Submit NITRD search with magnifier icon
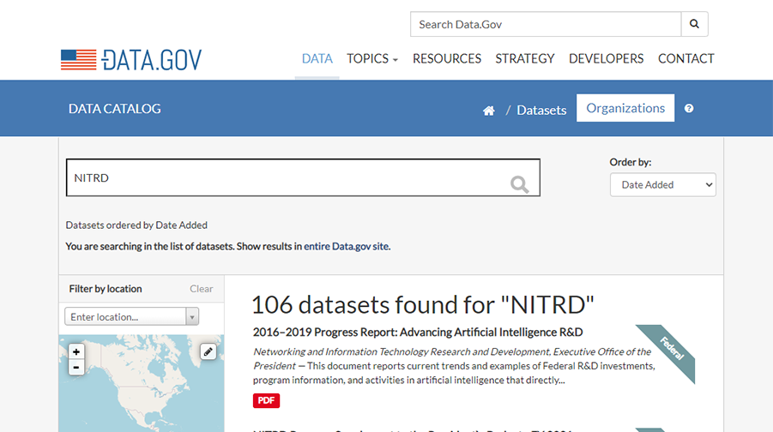Screen dimensions: 773x432 [519, 183]
